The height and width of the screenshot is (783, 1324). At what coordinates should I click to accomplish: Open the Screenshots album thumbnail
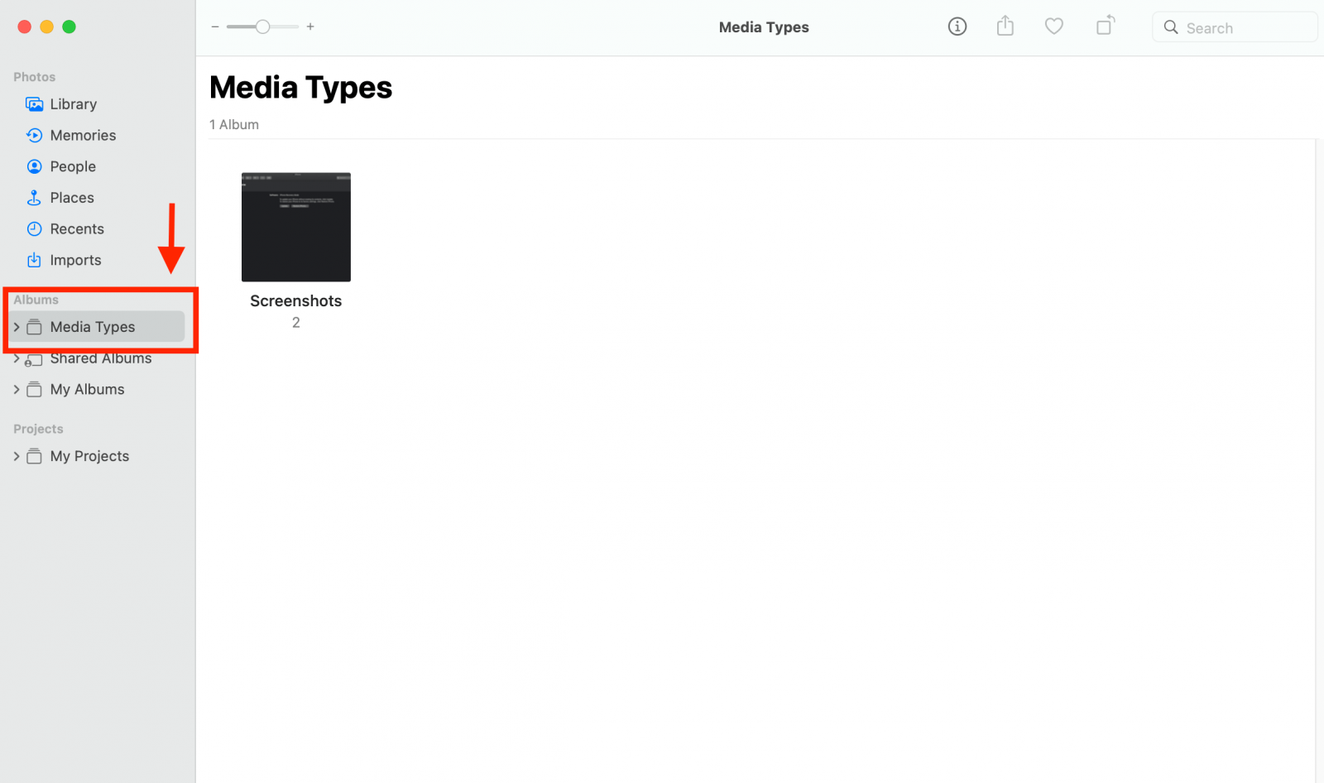point(295,227)
